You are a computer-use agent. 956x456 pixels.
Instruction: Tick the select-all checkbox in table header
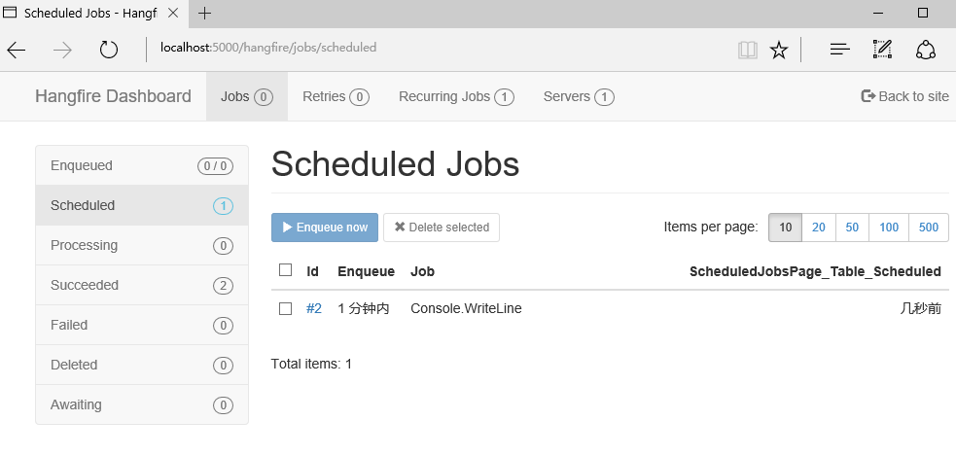[x=285, y=269]
